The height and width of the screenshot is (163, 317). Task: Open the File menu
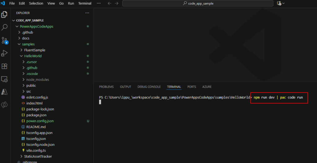[12, 3]
